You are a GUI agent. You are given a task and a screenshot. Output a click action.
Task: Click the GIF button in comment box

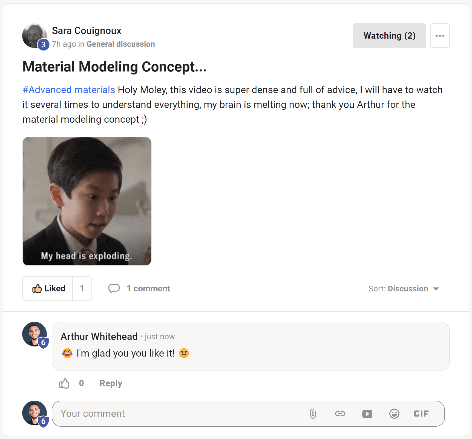click(x=421, y=414)
